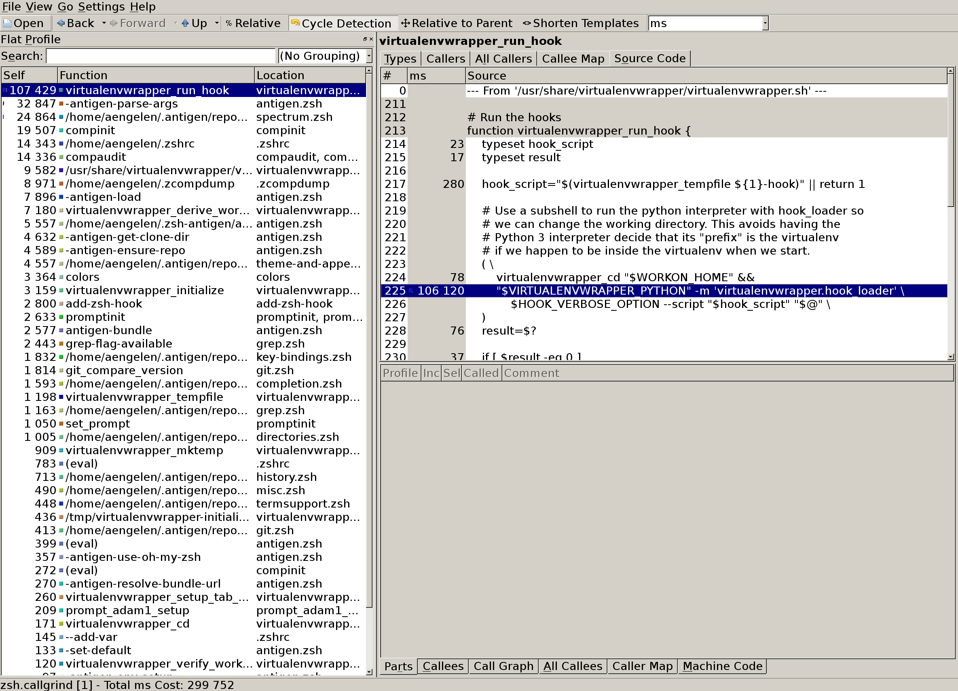Screen dimensions: 958x691
Task: Select the prompt_adam1_setup row
Action: pos(183,610)
